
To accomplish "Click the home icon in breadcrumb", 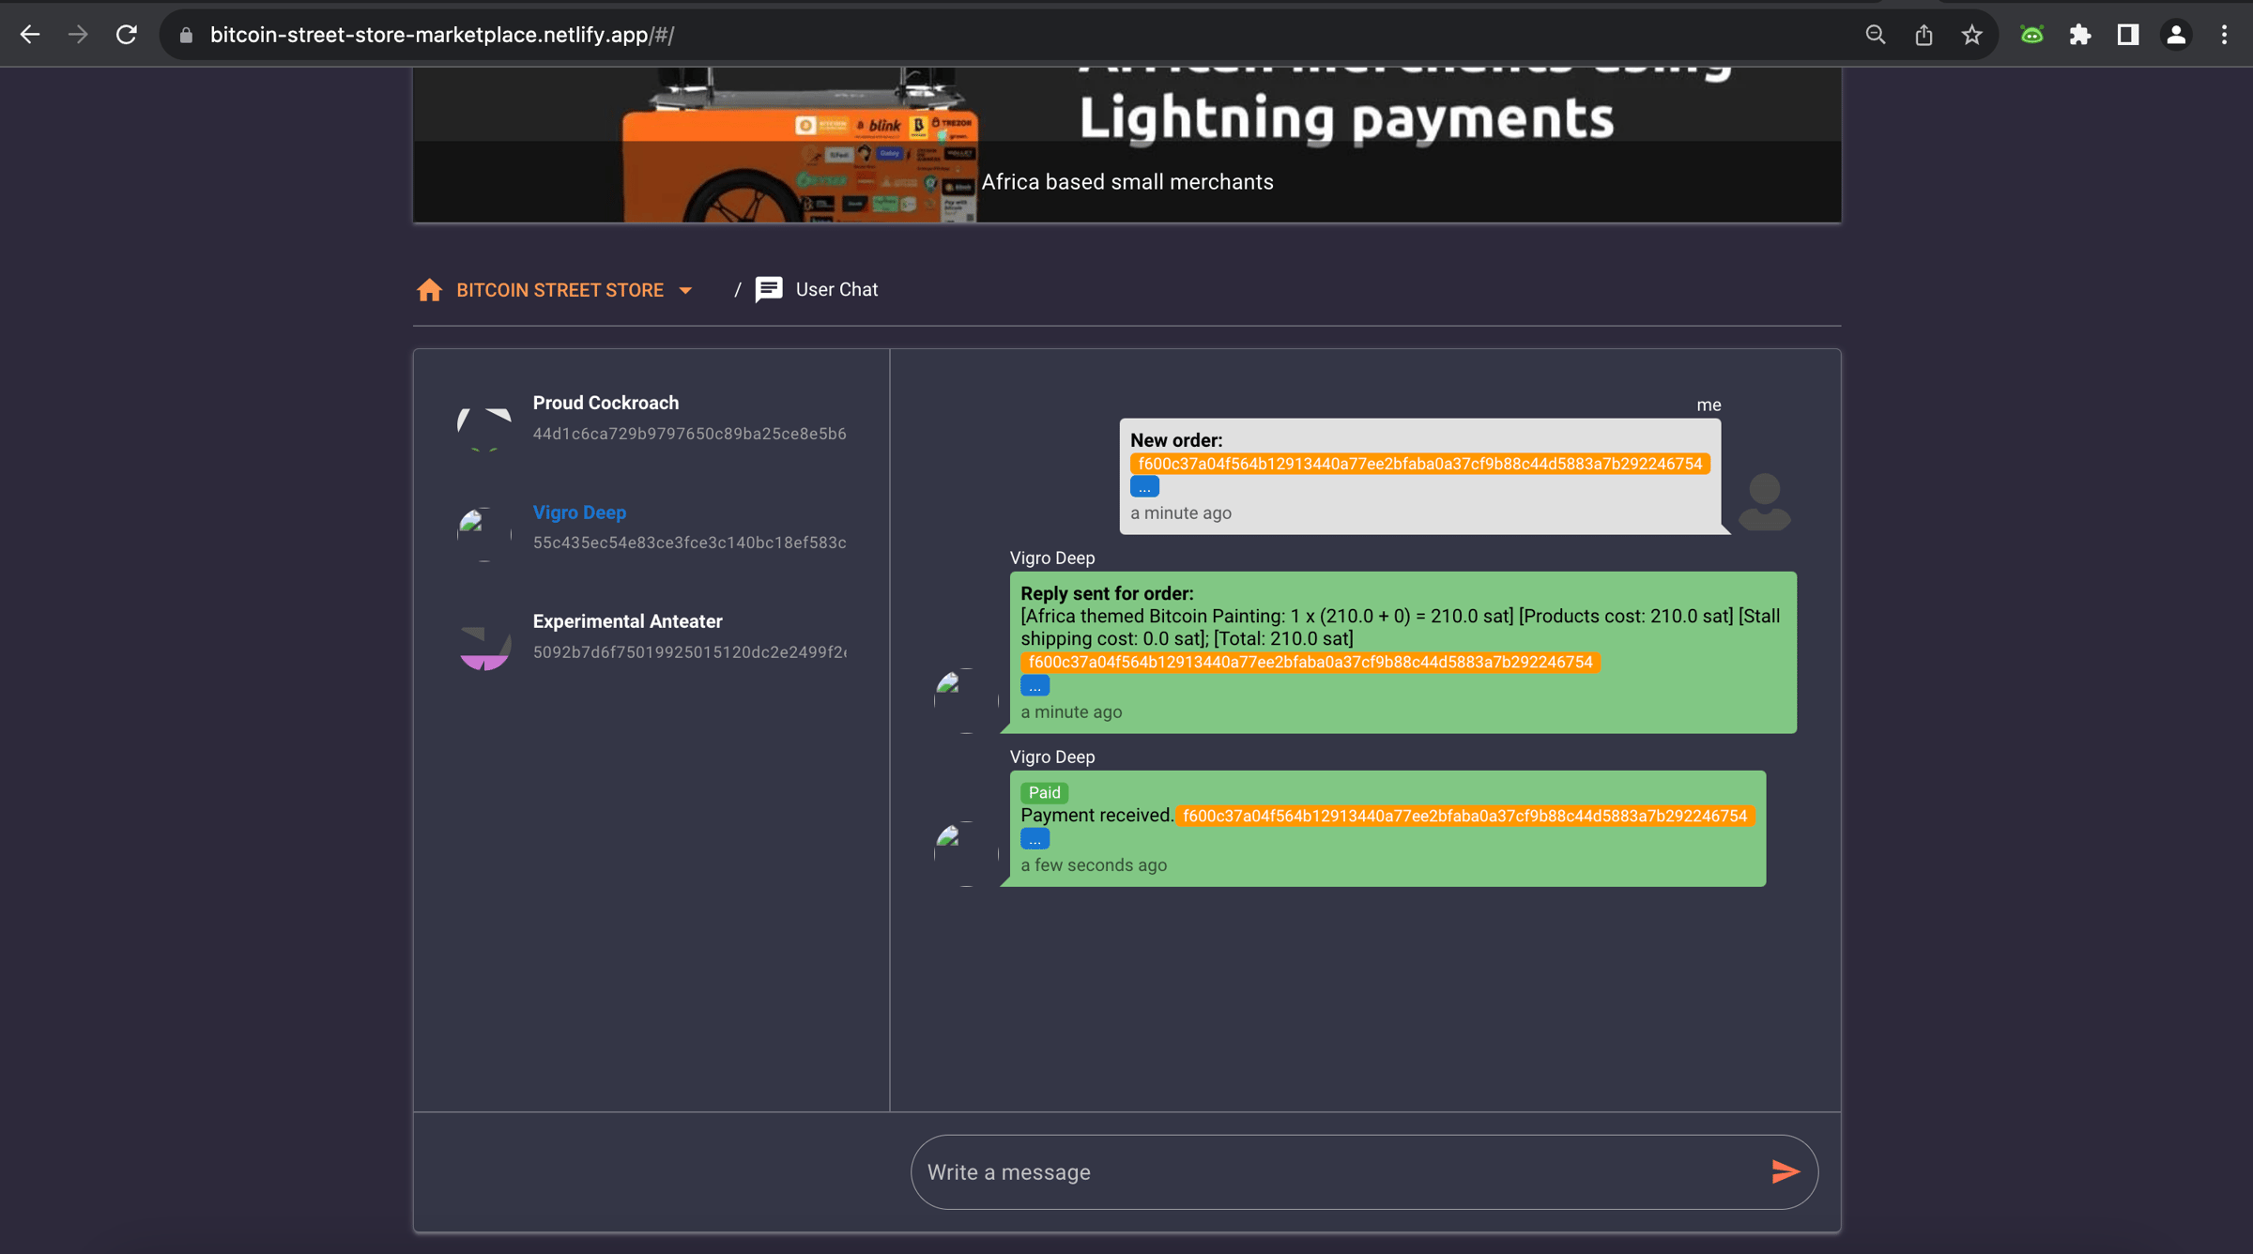I will point(429,290).
